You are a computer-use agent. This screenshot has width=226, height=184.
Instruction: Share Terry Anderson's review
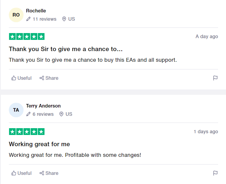click(x=49, y=173)
